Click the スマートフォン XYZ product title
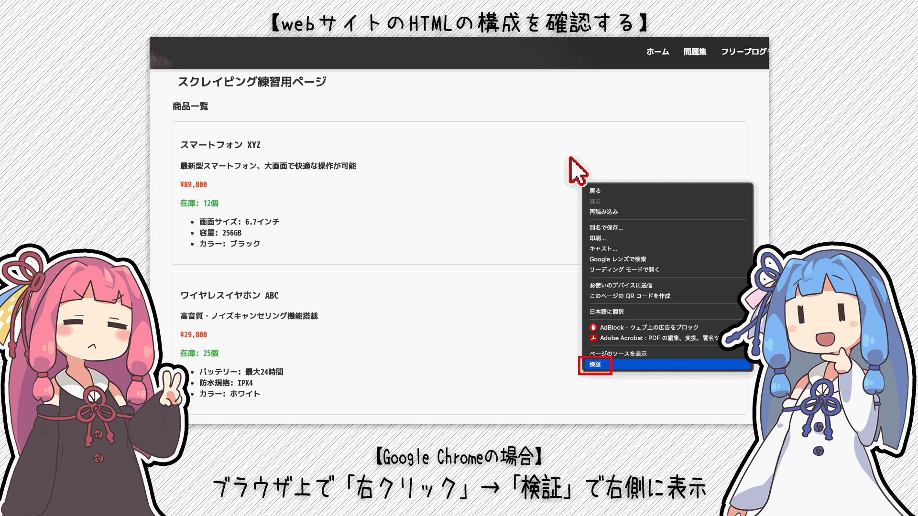The image size is (918, 516). coord(220,145)
